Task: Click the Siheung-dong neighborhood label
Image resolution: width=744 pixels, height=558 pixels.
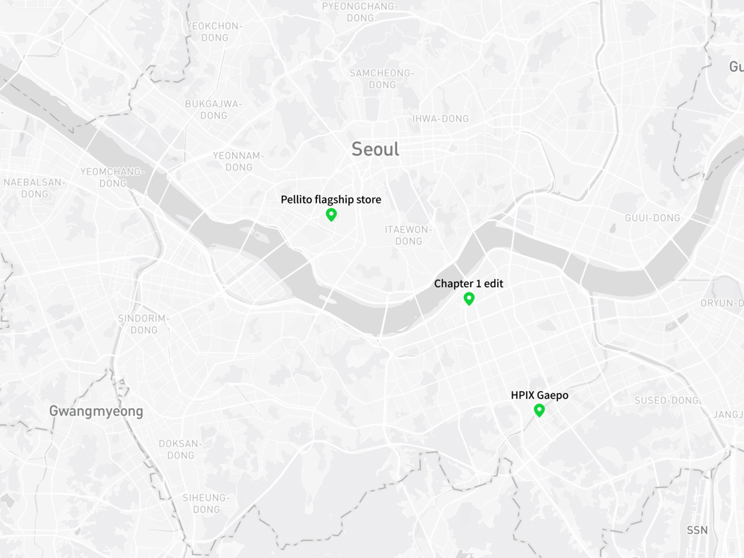Action: (x=206, y=503)
